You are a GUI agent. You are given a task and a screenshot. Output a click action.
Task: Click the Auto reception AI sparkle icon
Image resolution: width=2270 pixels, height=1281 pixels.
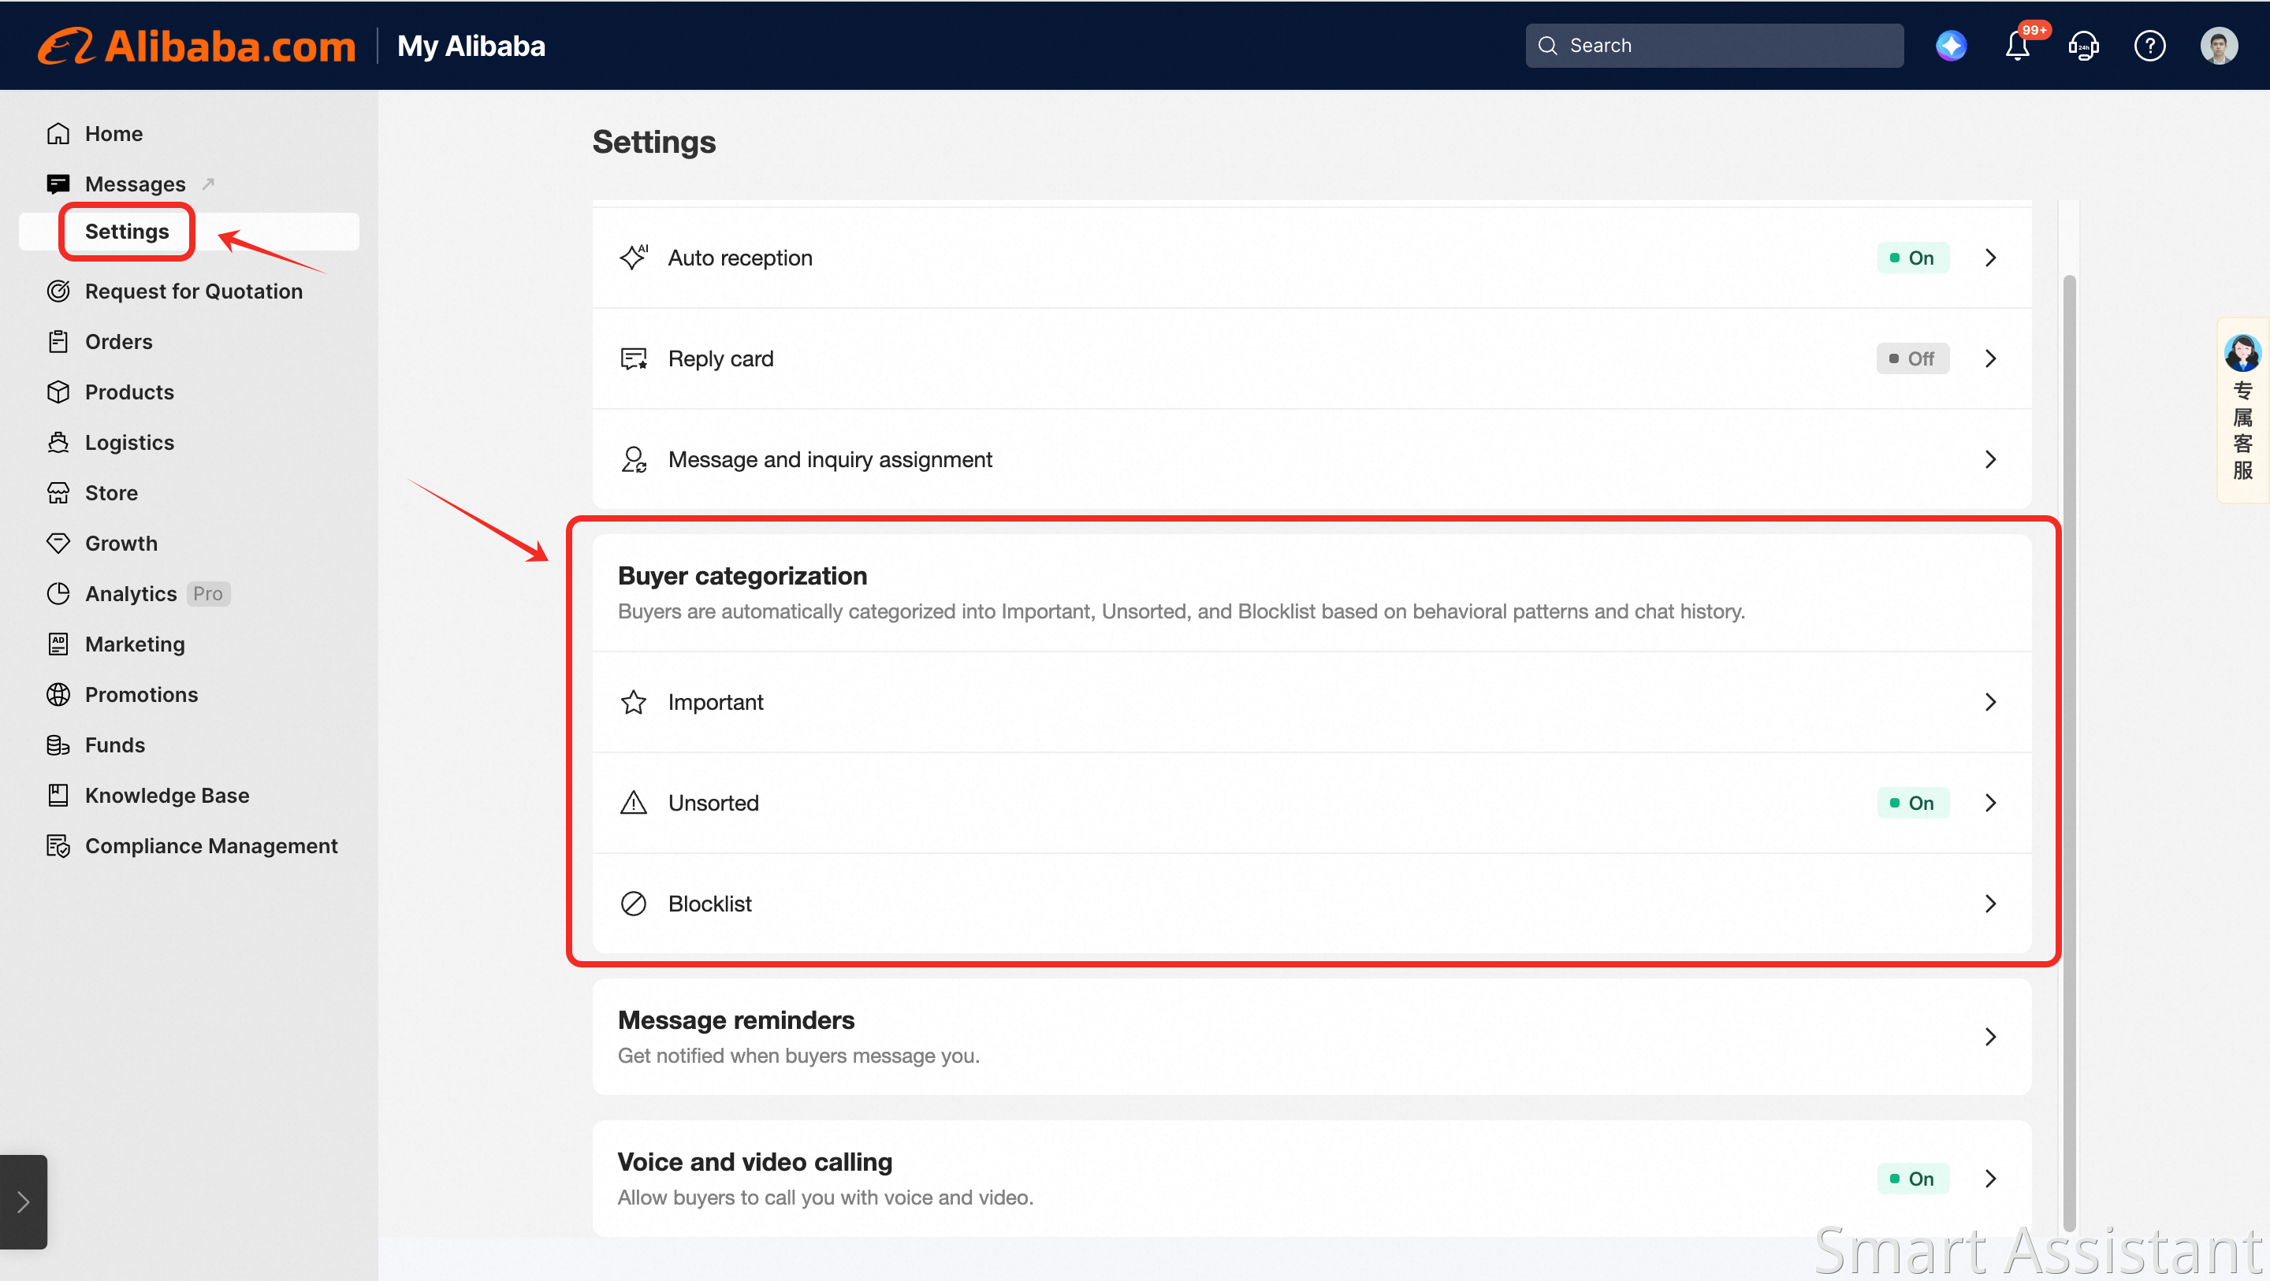[634, 258]
